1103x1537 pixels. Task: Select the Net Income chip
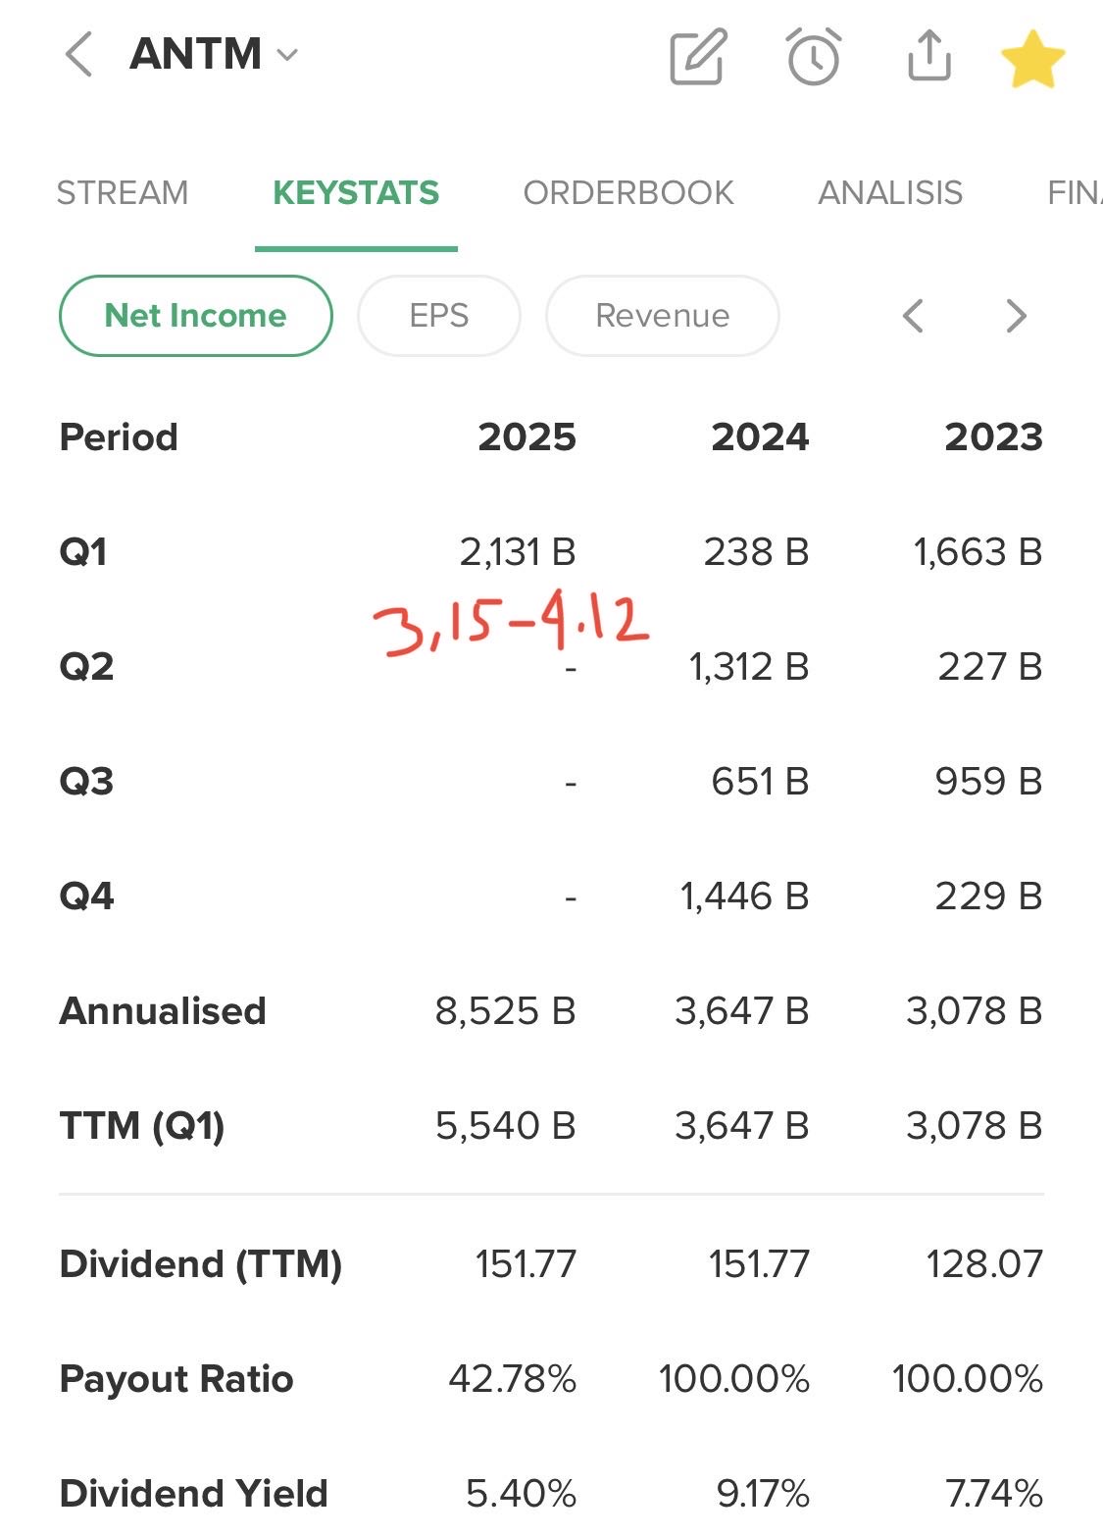tap(196, 316)
